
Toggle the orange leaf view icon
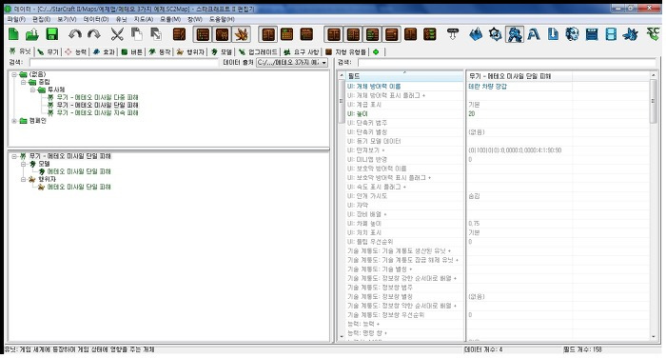point(242,34)
